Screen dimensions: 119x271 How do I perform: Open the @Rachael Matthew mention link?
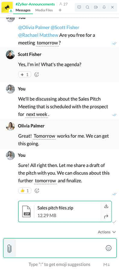(x=38, y=35)
